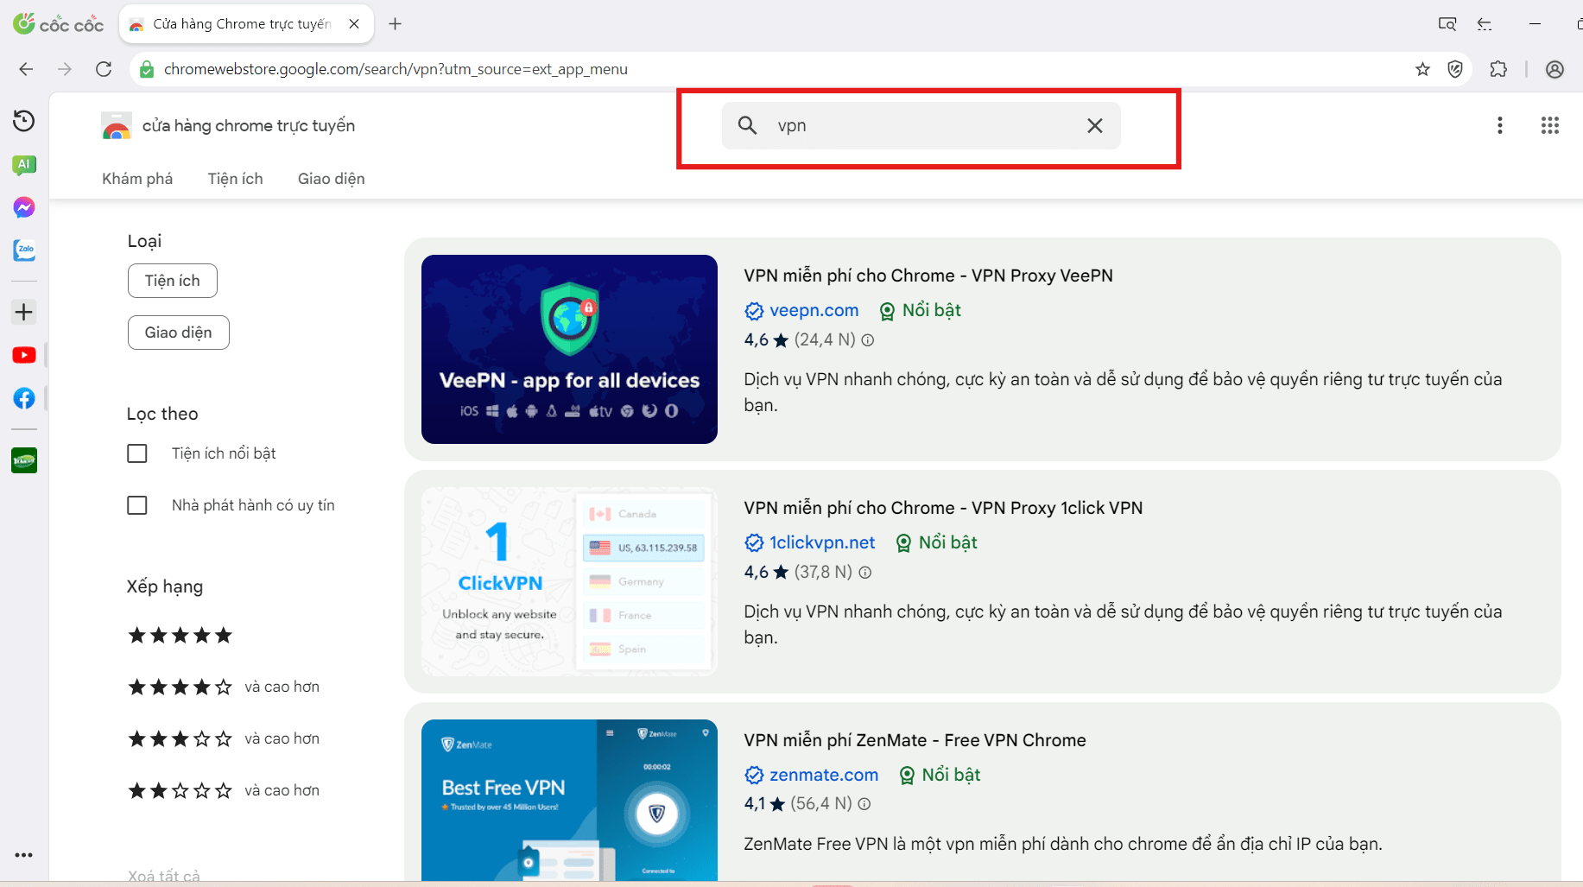Go back to previous page
1583x887 pixels.
pyautogui.click(x=26, y=69)
